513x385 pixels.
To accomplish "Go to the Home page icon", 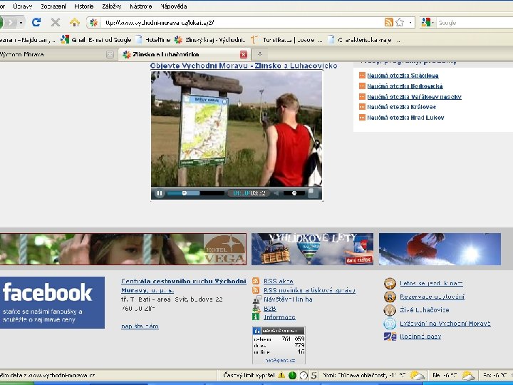I will point(75,22).
